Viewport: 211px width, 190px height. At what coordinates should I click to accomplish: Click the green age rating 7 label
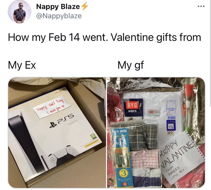tap(93, 136)
